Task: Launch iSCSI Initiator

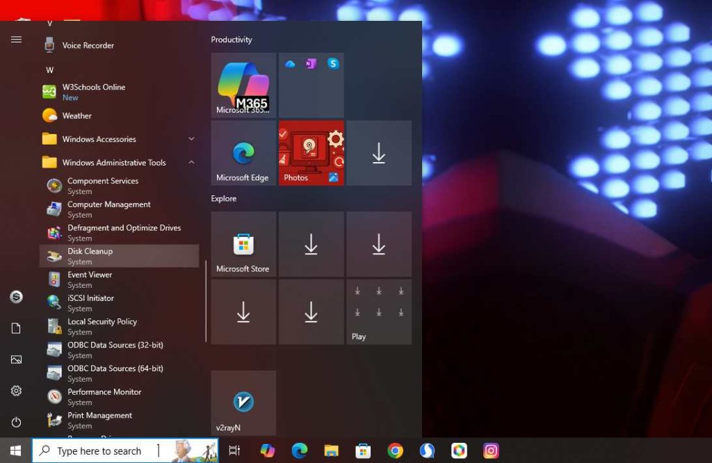Action: coord(119,303)
